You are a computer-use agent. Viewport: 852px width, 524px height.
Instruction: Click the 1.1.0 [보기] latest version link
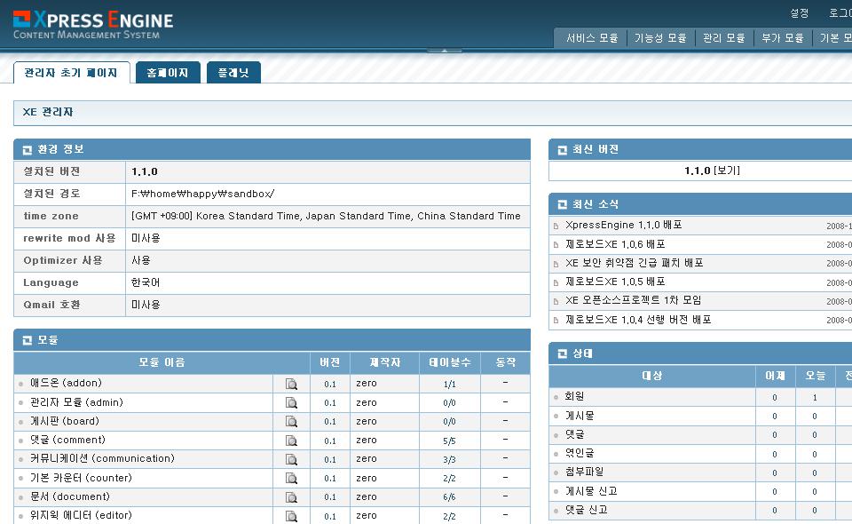tap(712, 171)
